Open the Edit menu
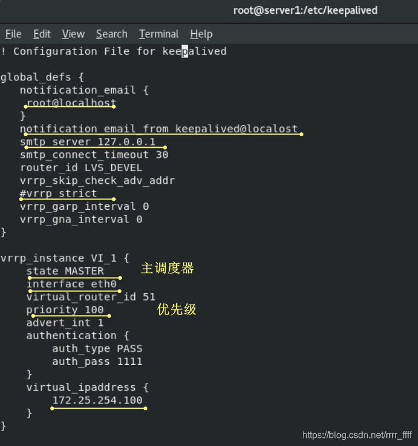The height and width of the screenshot is (446, 418). point(42,34)
